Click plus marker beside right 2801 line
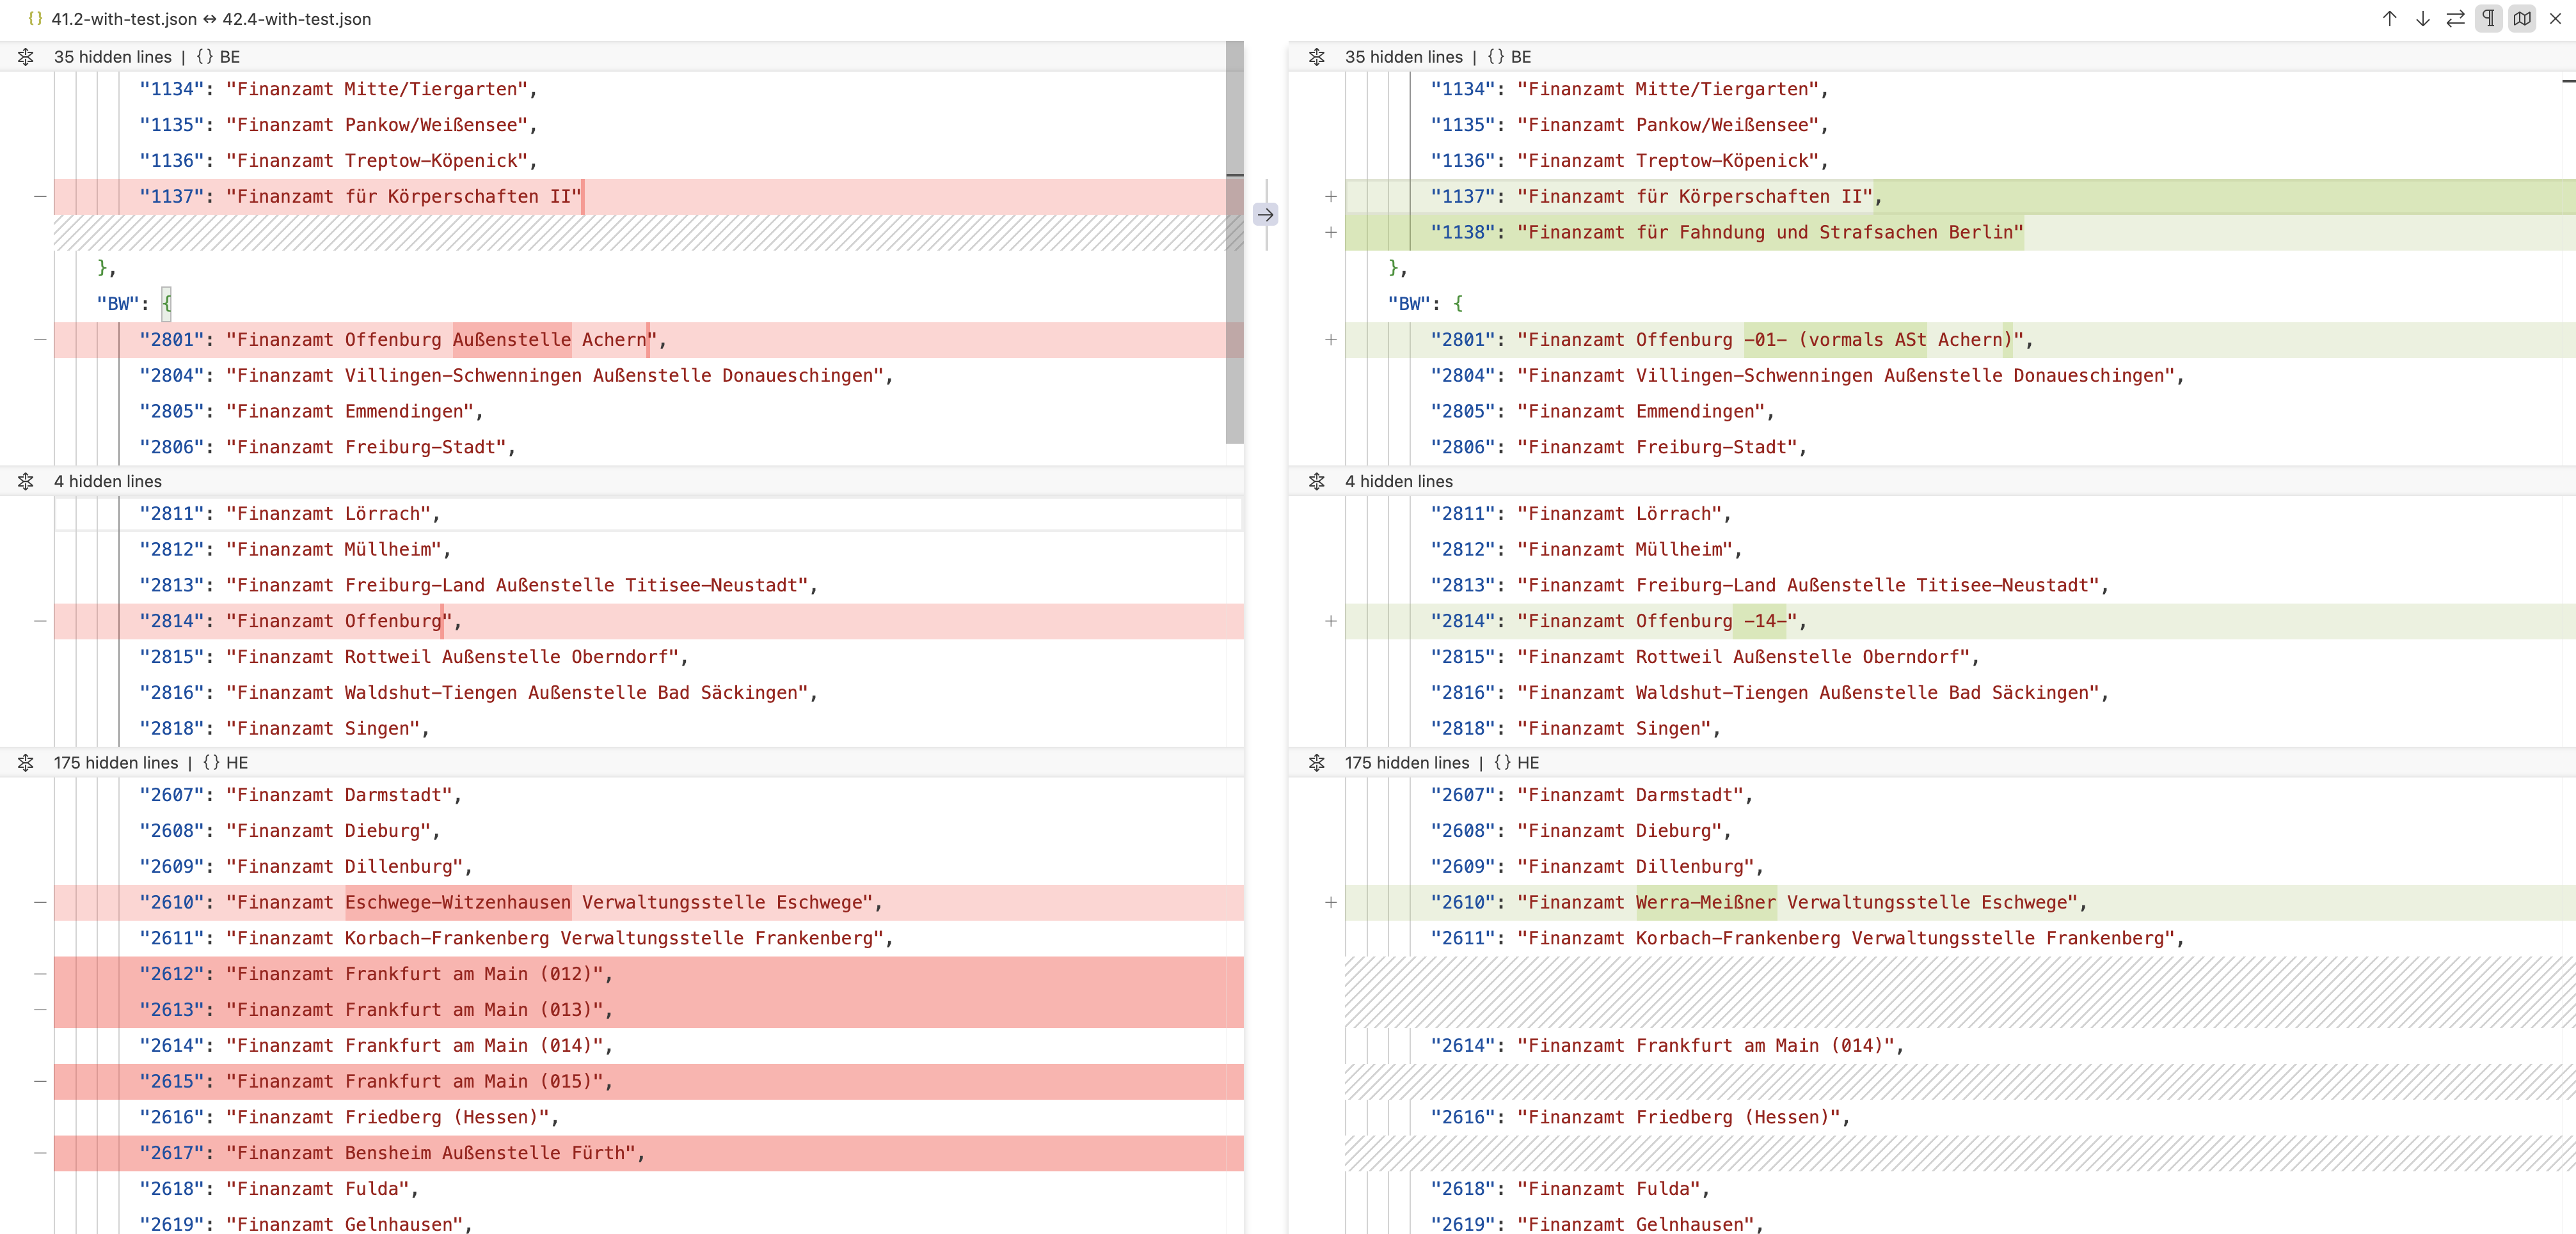 1330,340
